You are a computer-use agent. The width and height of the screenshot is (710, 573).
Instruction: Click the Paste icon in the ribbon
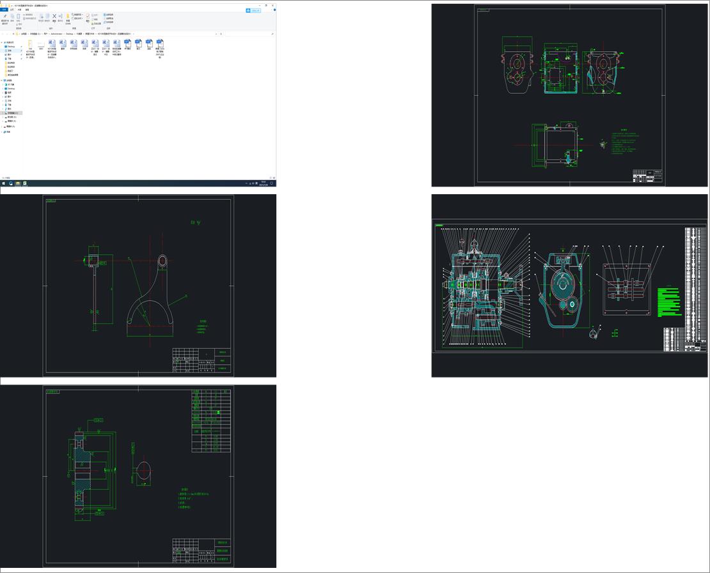point(18,16)
